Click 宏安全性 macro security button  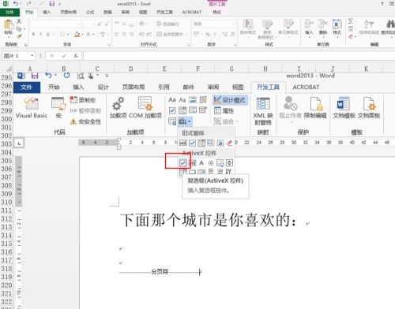(x=85, y=121)
